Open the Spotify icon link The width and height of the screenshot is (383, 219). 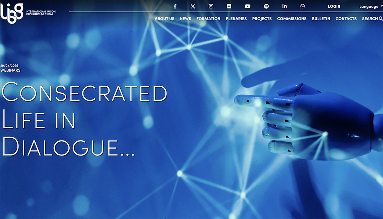[x=266, y=7]
